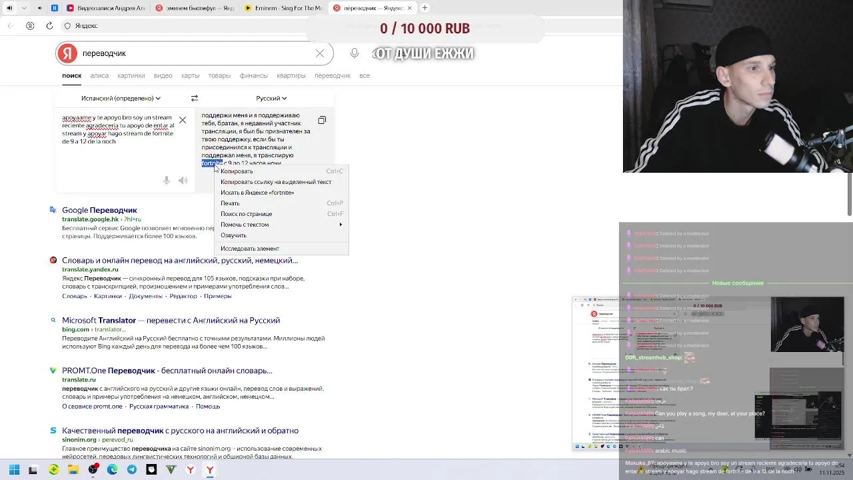Open the Windows Start menu
853x480 pixels.
14,470
